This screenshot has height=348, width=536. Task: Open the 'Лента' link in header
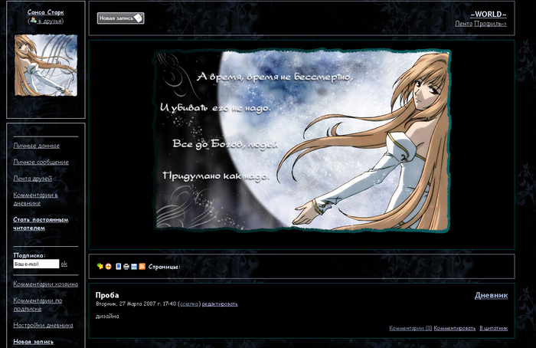click(463, 24)
